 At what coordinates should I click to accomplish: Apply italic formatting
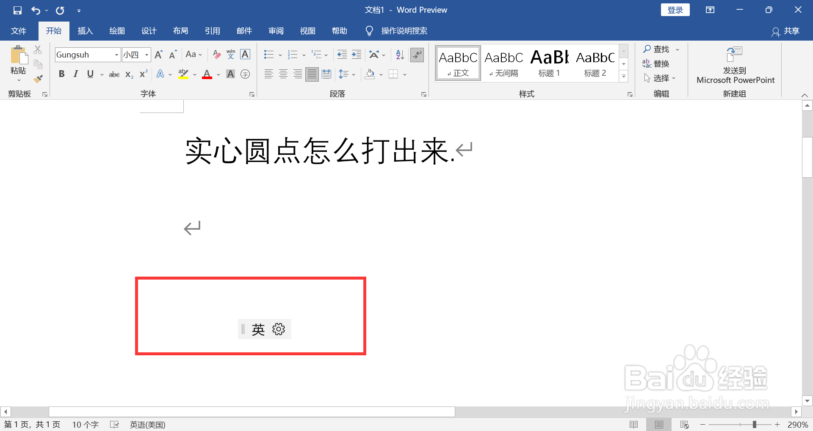(75, 74)
